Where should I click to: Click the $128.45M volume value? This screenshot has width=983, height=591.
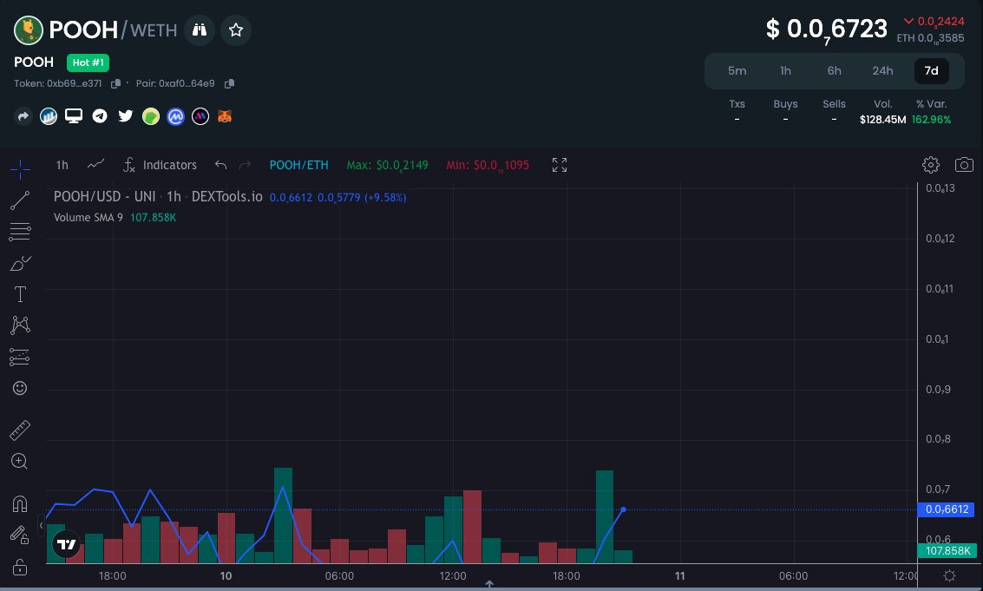tap(882, 119)
